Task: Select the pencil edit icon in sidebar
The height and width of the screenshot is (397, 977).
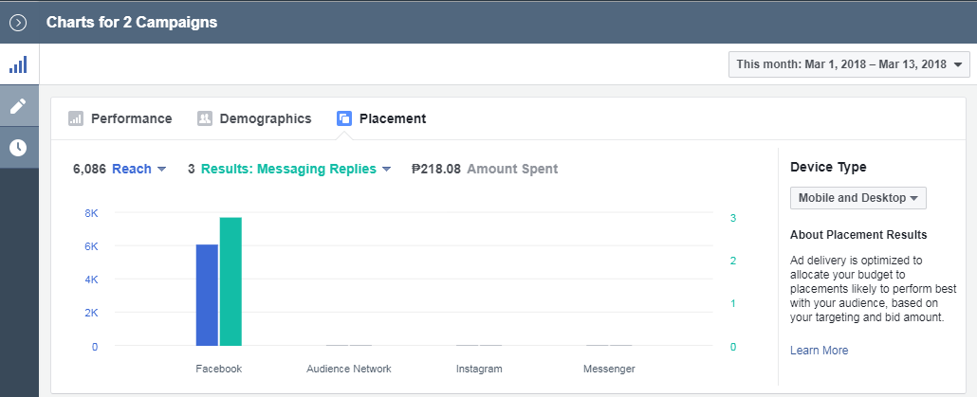Action: click(x=19, y=106)
